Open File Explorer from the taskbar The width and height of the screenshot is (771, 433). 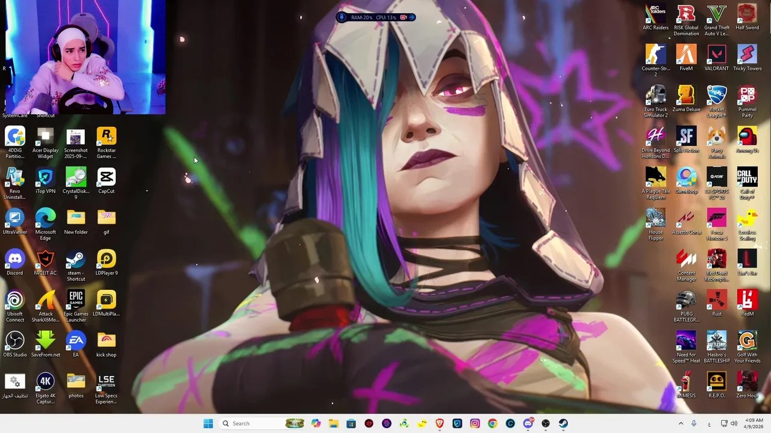pyautogui.click(x=333, y=423)
